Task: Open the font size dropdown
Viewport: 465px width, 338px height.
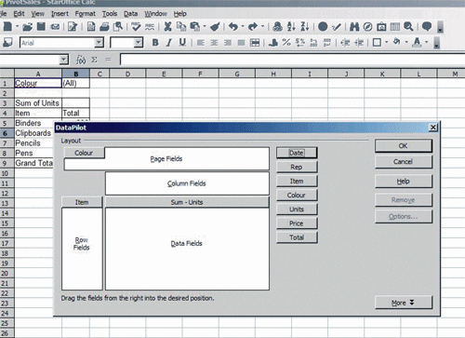Action: [139, 42]
